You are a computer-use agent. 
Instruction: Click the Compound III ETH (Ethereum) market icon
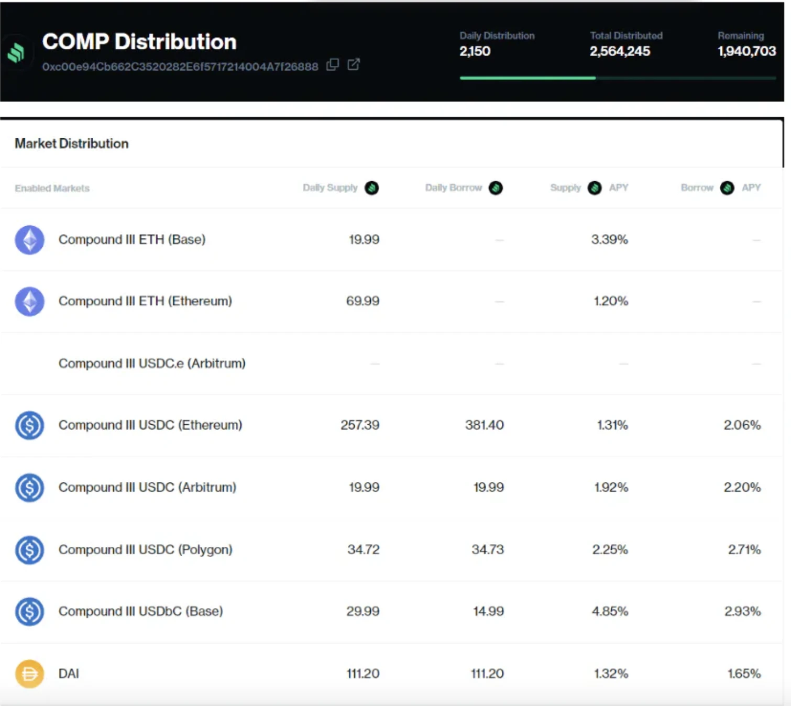(29, 302)
